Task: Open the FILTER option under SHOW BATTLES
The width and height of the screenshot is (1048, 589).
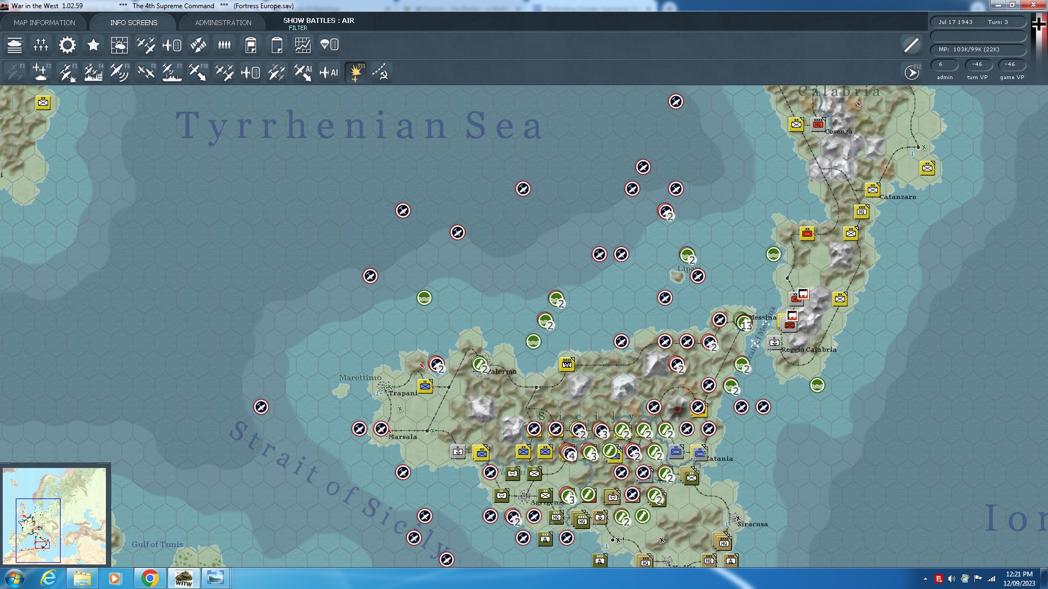Action: coord(297,27)
